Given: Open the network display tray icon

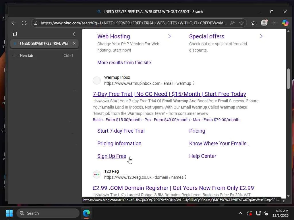Looking at the screenshot, I should 259,213.
